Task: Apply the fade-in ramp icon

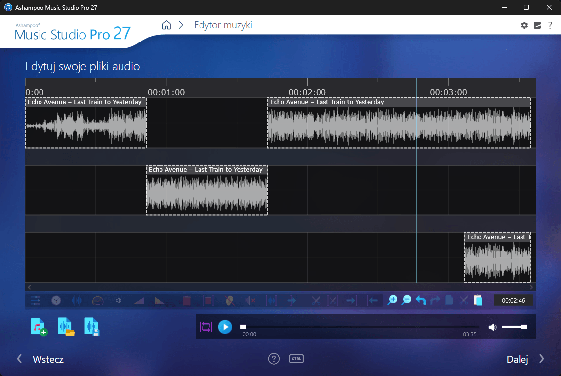Action: click(x=139, y=300)
